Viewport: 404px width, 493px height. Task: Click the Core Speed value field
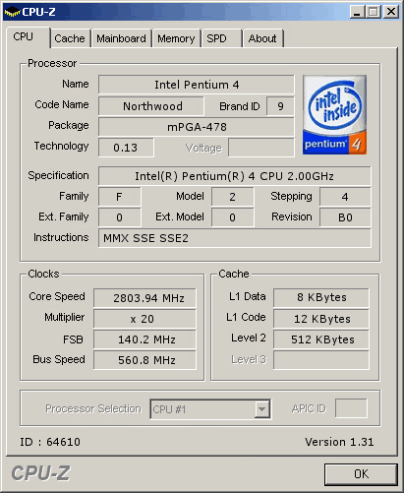coord(144,298)
